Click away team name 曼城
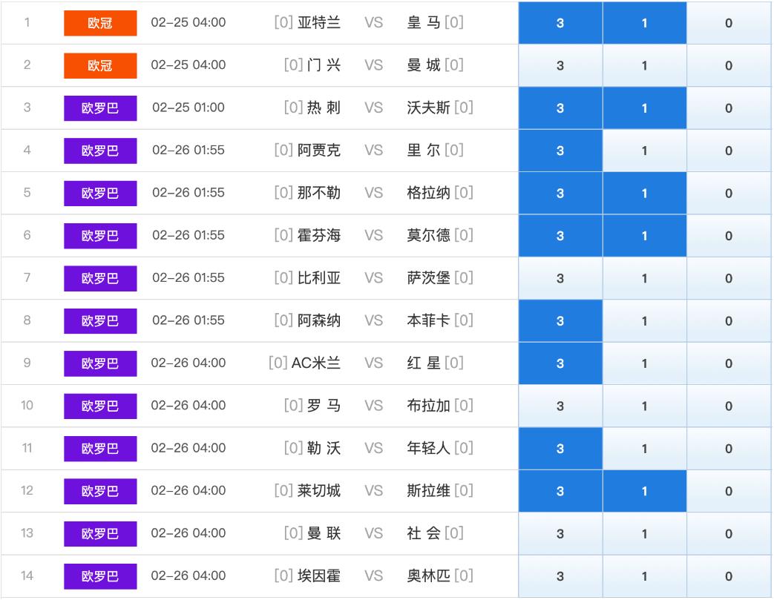 [x=424, y=65]
